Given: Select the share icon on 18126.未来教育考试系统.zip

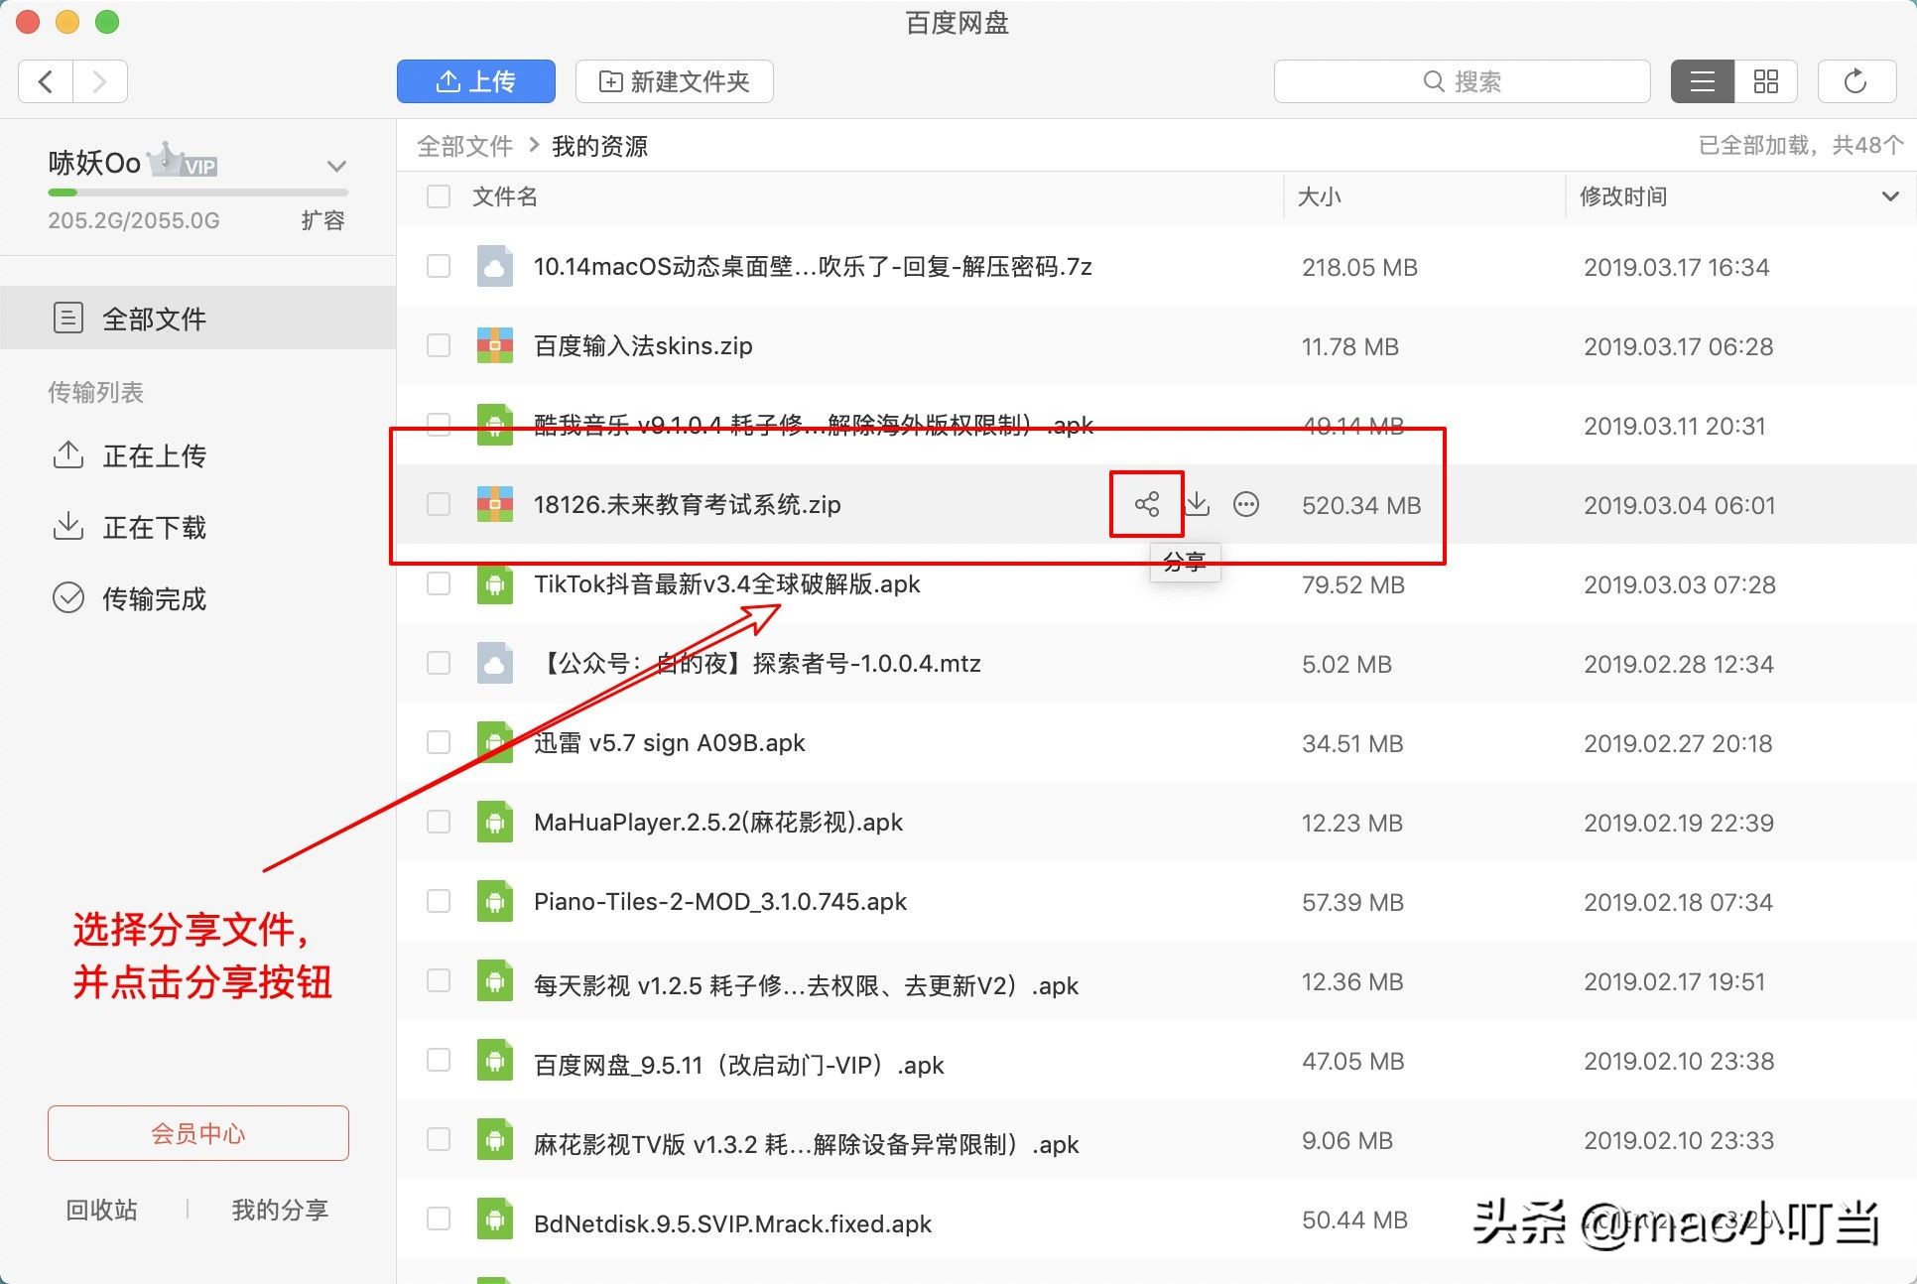Looking at the screenshot, I should (x=1146, y=504).
